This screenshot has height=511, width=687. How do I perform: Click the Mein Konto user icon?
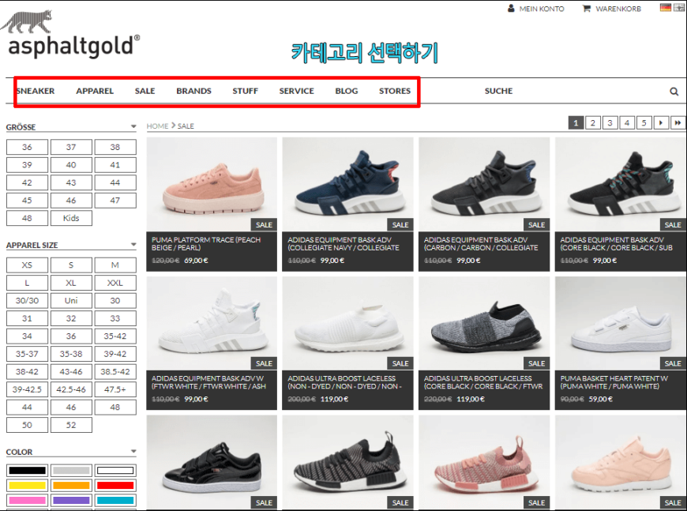(x=511, y=9)
